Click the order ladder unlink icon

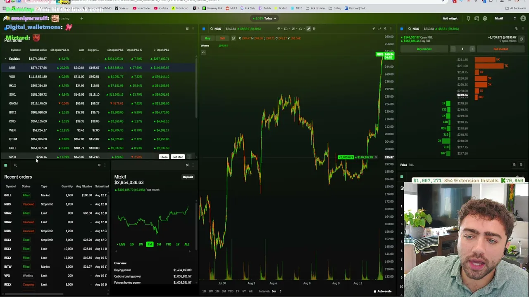[x=516, y=29]
